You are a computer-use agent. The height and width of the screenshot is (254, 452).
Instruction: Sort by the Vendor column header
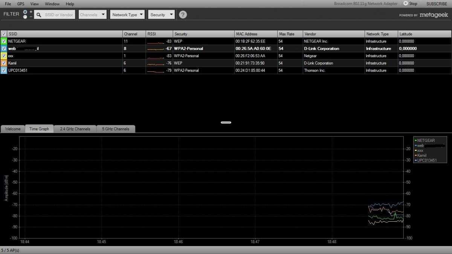pos(334,34)
